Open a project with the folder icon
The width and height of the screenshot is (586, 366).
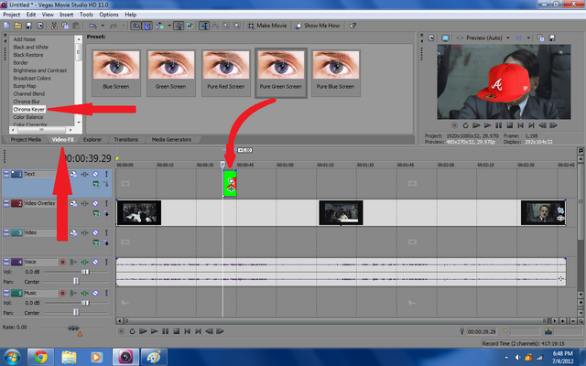point(17,26)
